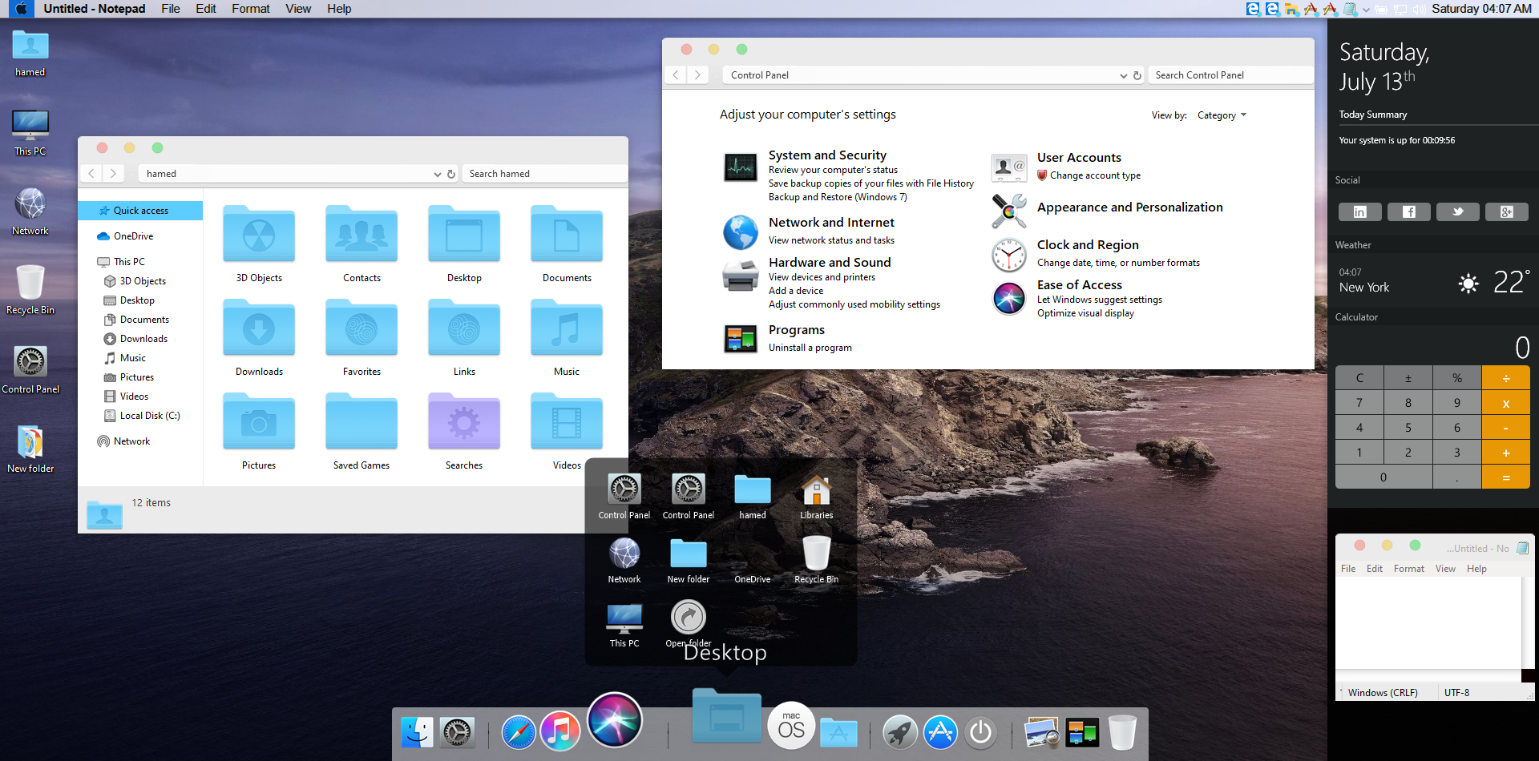
Task: Expand Control Panel address bar dropdown
Action: pos(1123,75)
